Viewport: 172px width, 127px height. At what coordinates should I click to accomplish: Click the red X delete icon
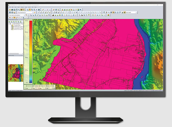[48, 10]
